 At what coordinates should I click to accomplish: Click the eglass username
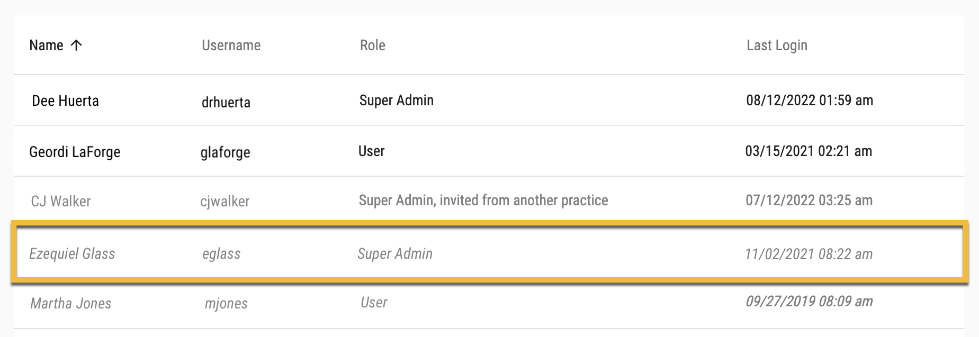tap(221, 254)
